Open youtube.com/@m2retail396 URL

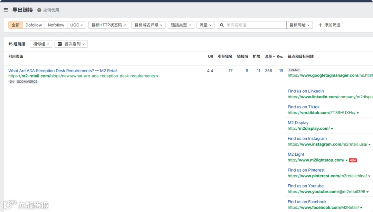[x=326, y=192]
